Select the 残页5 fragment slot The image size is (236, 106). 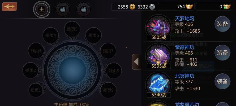pyautogui.click(x=72, y=29)
